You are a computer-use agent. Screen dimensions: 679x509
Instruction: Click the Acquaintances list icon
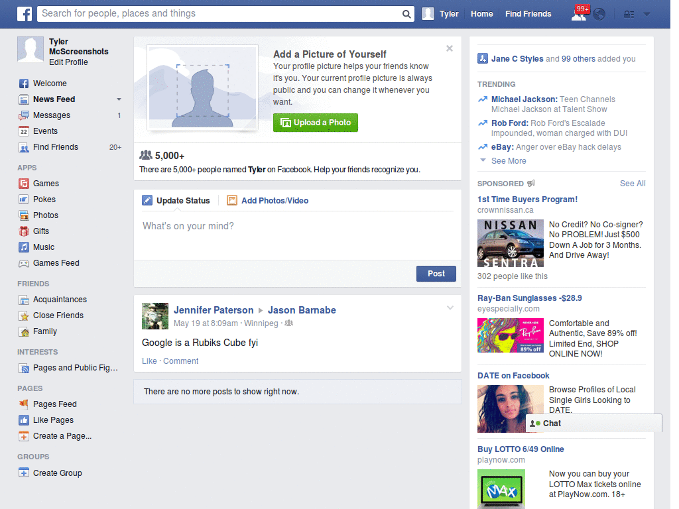pyautogui.click(x=24, y=300)
